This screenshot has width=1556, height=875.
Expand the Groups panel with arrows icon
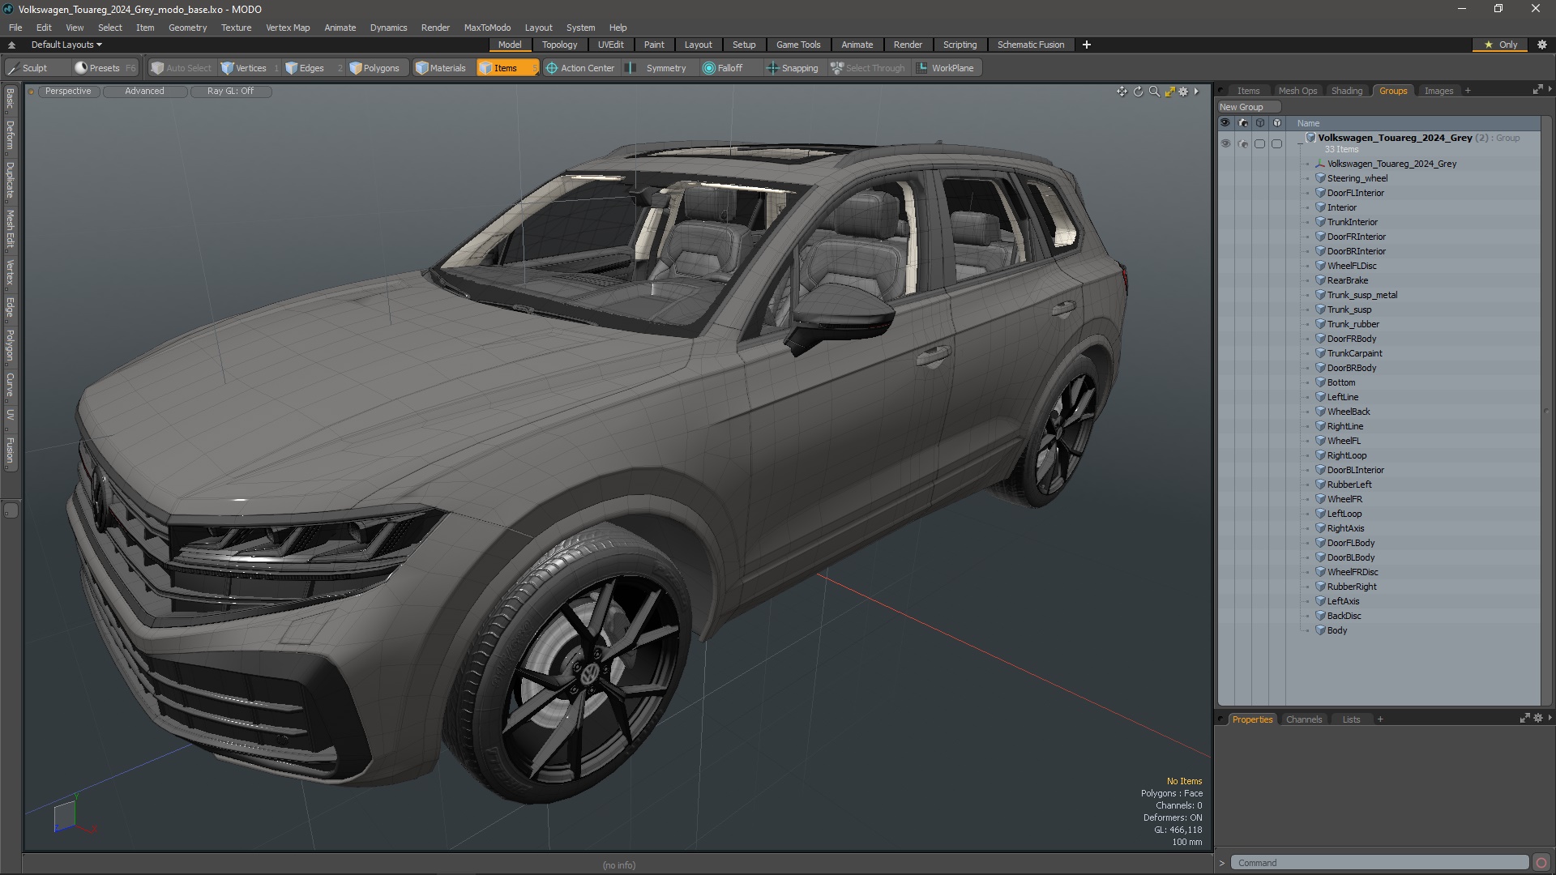[1537, 90]
